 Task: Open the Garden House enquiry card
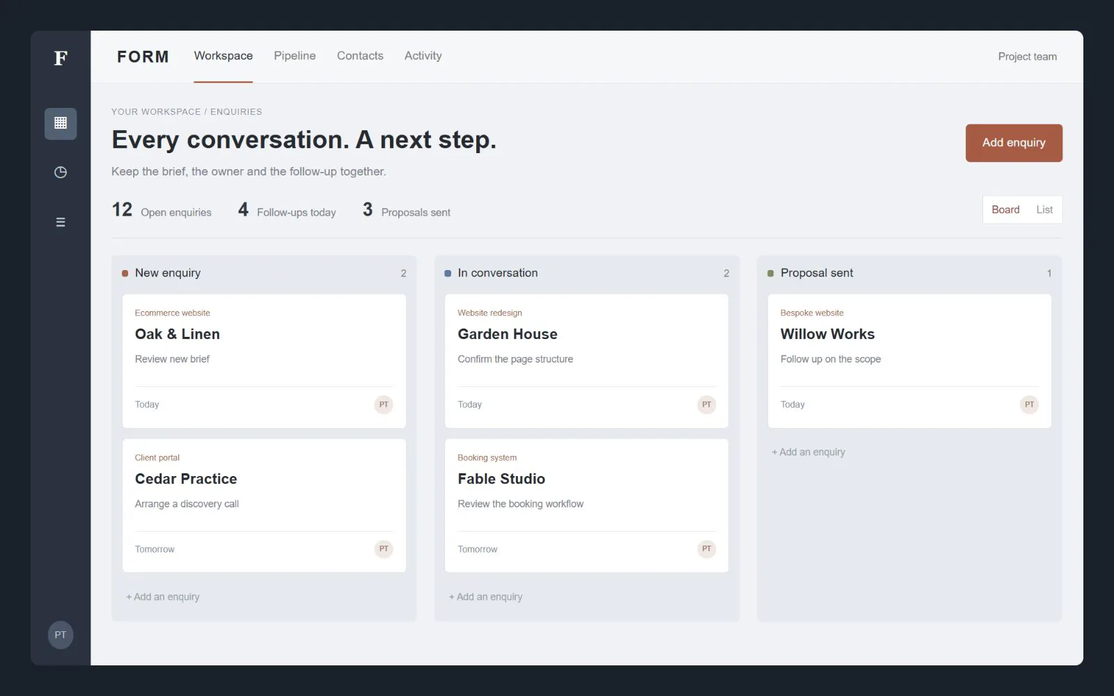(586, 361)
